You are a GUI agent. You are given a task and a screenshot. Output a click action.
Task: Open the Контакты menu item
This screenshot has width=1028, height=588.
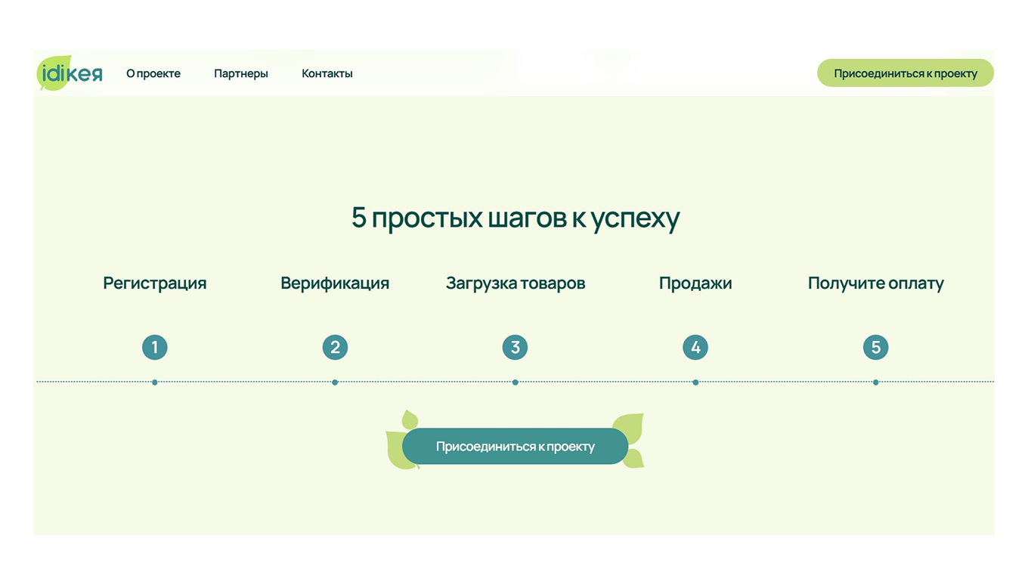coord(327,73)
